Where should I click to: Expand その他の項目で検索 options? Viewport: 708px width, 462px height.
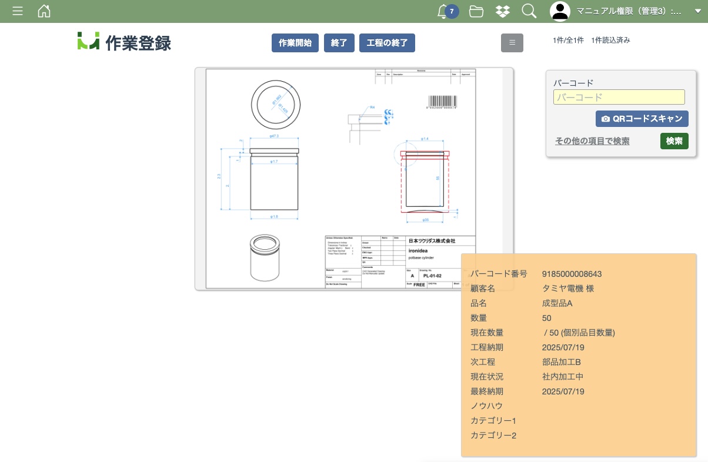(592, 141)
